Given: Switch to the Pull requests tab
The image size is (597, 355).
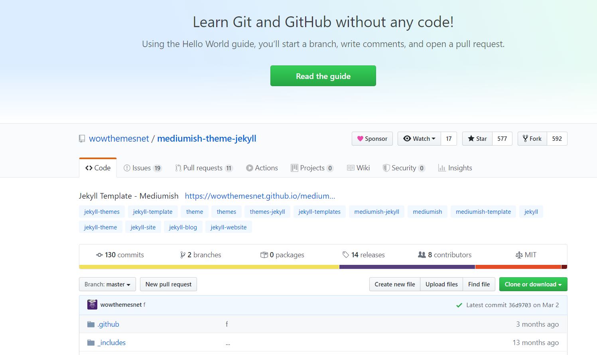Looking at the screenshot, I should 204,168.
